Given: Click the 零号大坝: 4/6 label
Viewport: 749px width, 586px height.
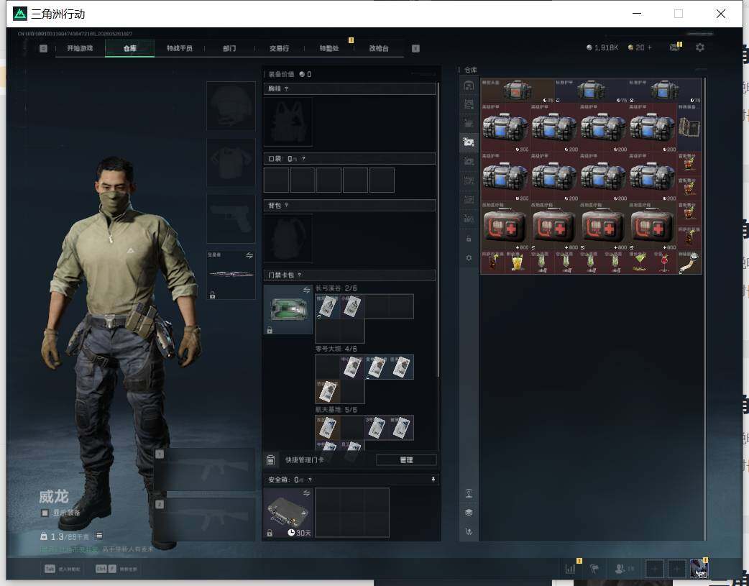Looking at the screenshot, I should click(336, 349).
